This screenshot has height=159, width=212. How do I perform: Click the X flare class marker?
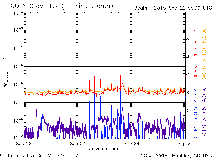pyautogui.click(x=187, y=38)
